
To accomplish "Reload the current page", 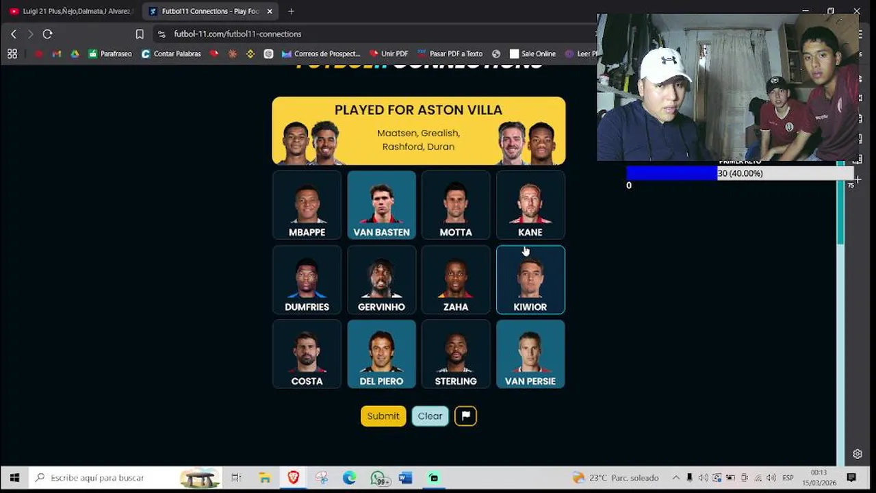I will tap(47, 34).
